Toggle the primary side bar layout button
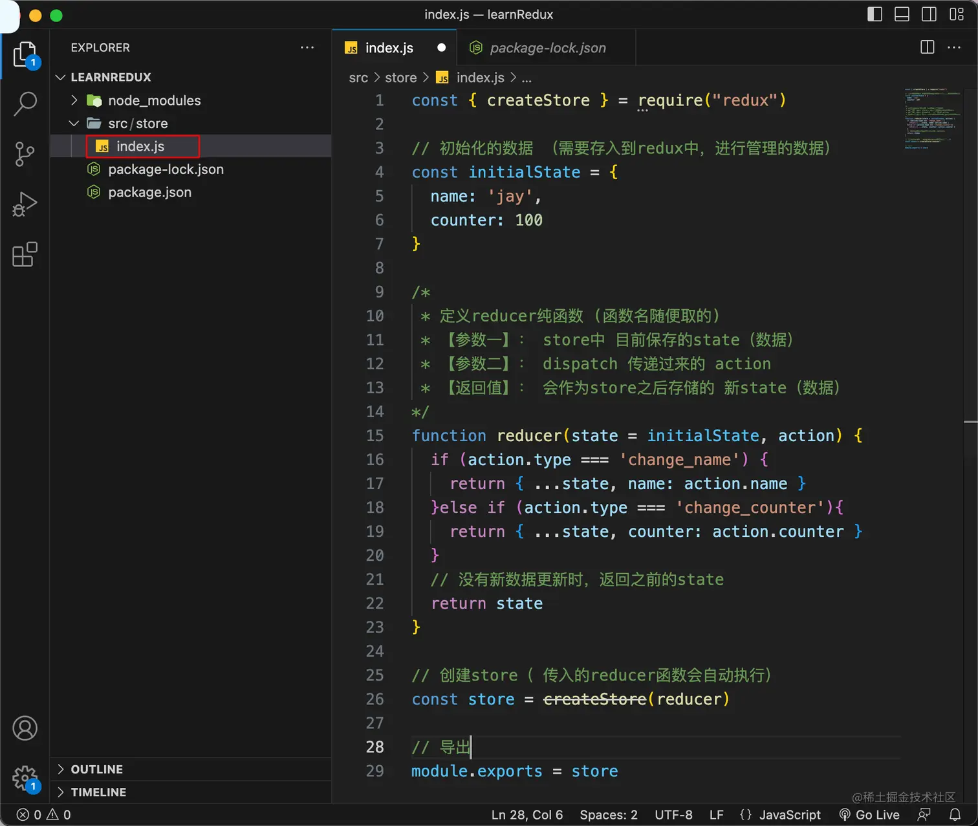The image size is (978, 826). pyautogui.click(x=875, y=14)
